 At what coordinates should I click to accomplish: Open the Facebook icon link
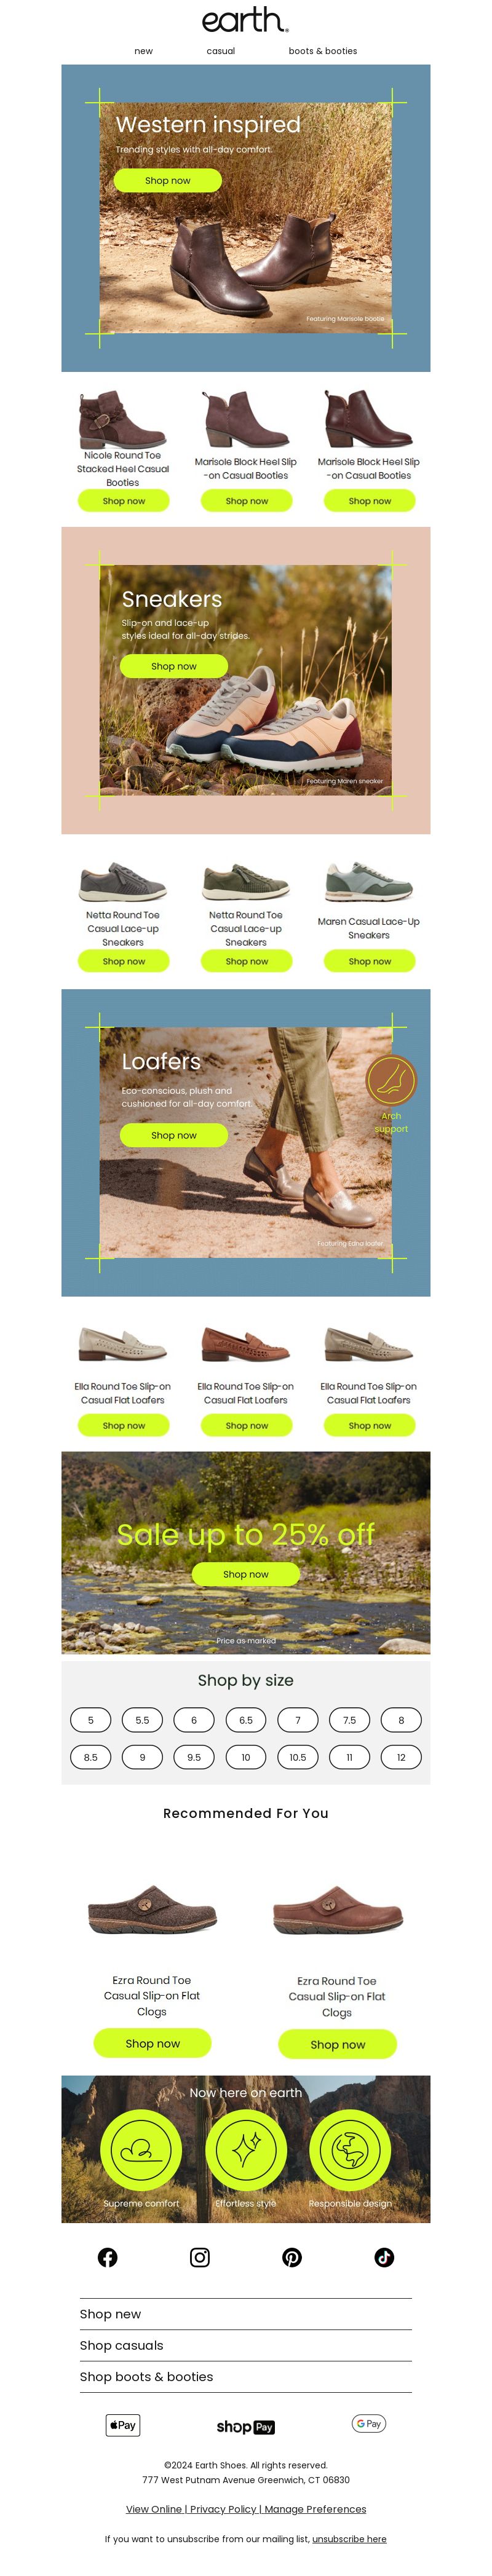[x=107, y=2257]
